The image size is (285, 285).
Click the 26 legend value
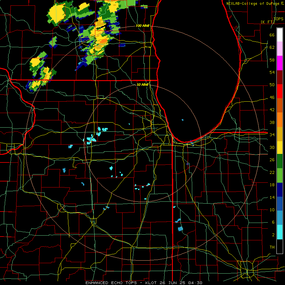pyautogui.click(x=272, y=160)
